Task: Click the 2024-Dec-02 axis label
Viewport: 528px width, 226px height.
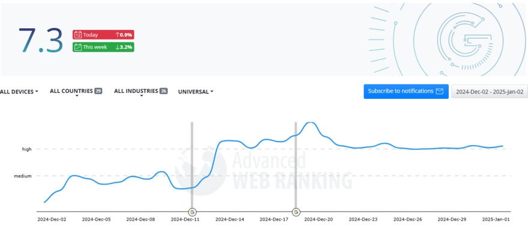Action: [52, 219]
